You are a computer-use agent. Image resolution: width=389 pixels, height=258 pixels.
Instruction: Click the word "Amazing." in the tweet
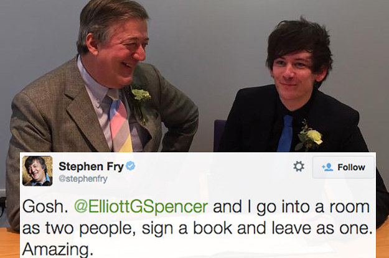58,249
